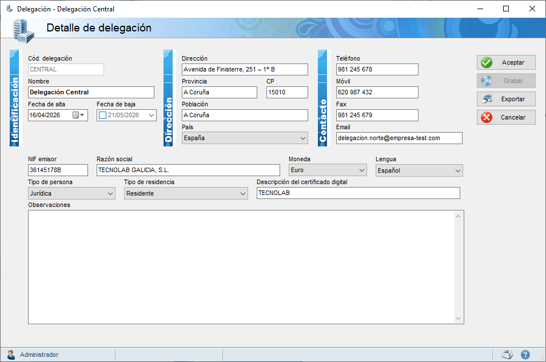Click the help question mark icon
The image size is (546, 362).
(x=525, y=355)
